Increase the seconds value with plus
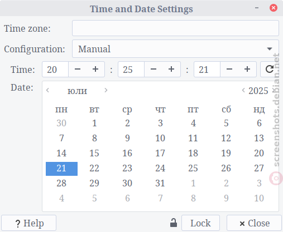 coord(247,70)
